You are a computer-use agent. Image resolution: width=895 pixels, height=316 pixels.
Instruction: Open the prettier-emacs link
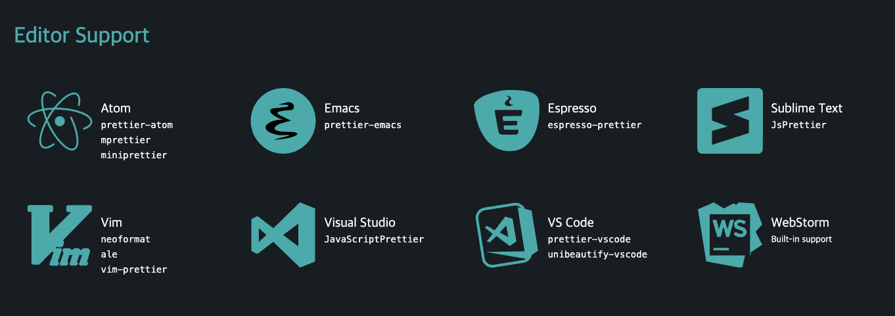click(363, 125)
